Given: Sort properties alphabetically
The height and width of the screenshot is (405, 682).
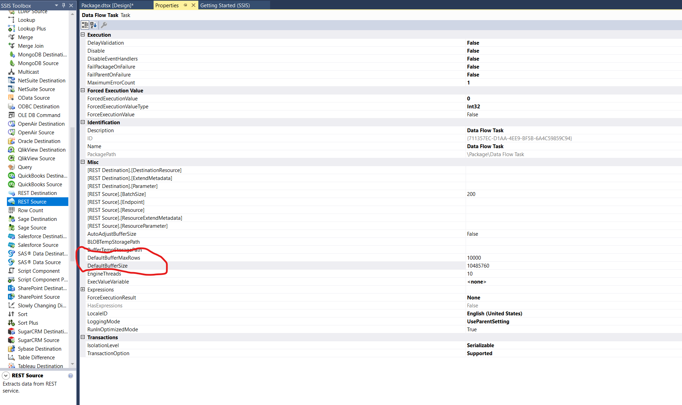Looking at the screenshot, I should pyautogui.click(x=93, y=25).
